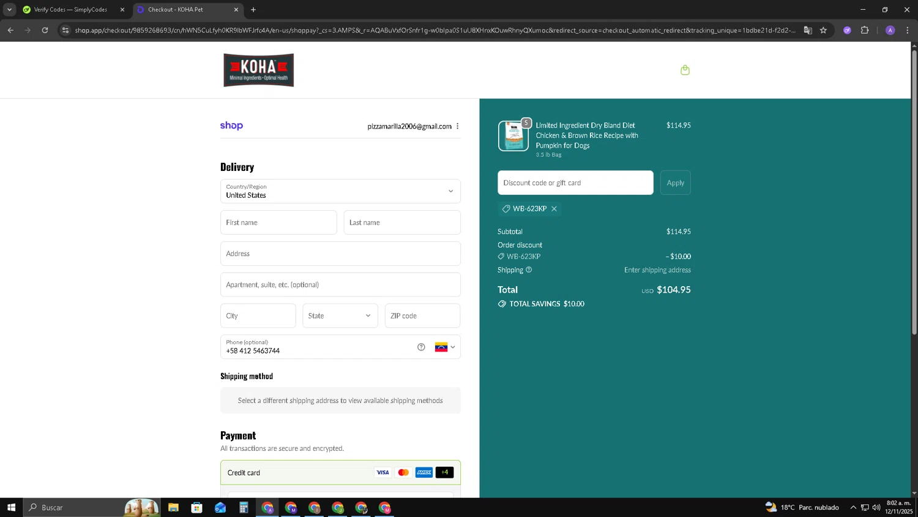Click the phone number help icon
This screenshot has width=918, height=517.
pos(421,347)
